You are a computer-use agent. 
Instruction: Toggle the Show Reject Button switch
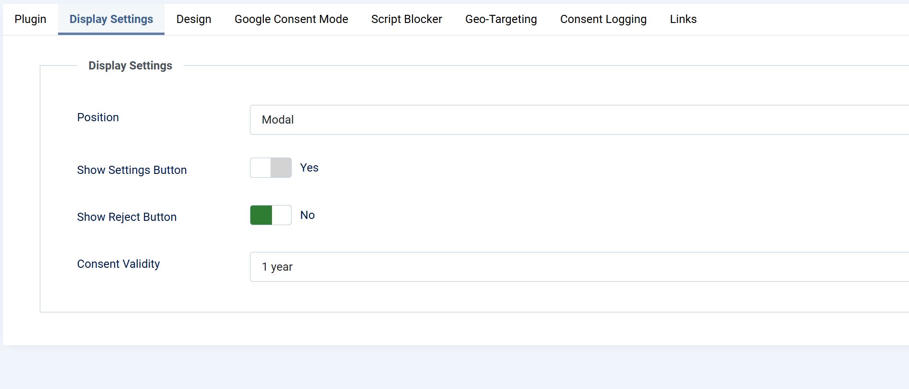[271, 215]
